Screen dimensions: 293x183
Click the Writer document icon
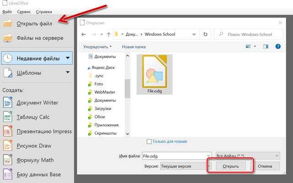click(7, 103)
